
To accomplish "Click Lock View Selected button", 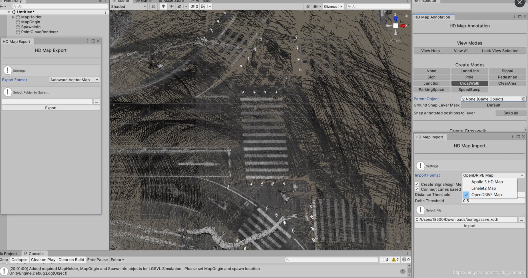I will [x=500, y=51].
